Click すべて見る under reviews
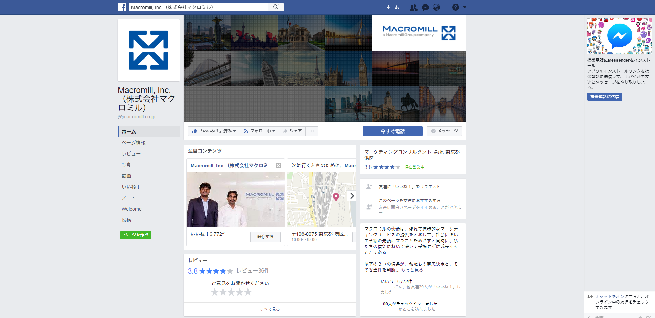 click(x=270, y=309)
